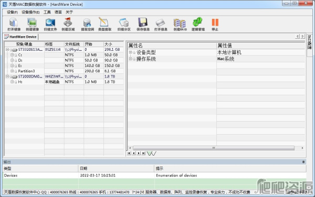Click the 标签 column header
This screenshot has width=315, height=197.
(x=54, y=44)
